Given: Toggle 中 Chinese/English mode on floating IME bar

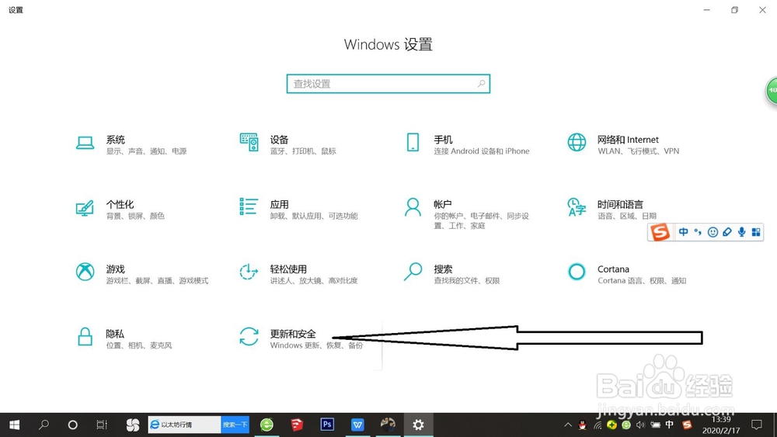Looking at the screenshot, I should point(683,232).
